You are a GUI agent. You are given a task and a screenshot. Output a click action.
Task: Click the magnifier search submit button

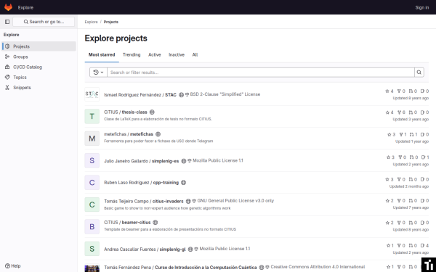click(x=419, y=72)
